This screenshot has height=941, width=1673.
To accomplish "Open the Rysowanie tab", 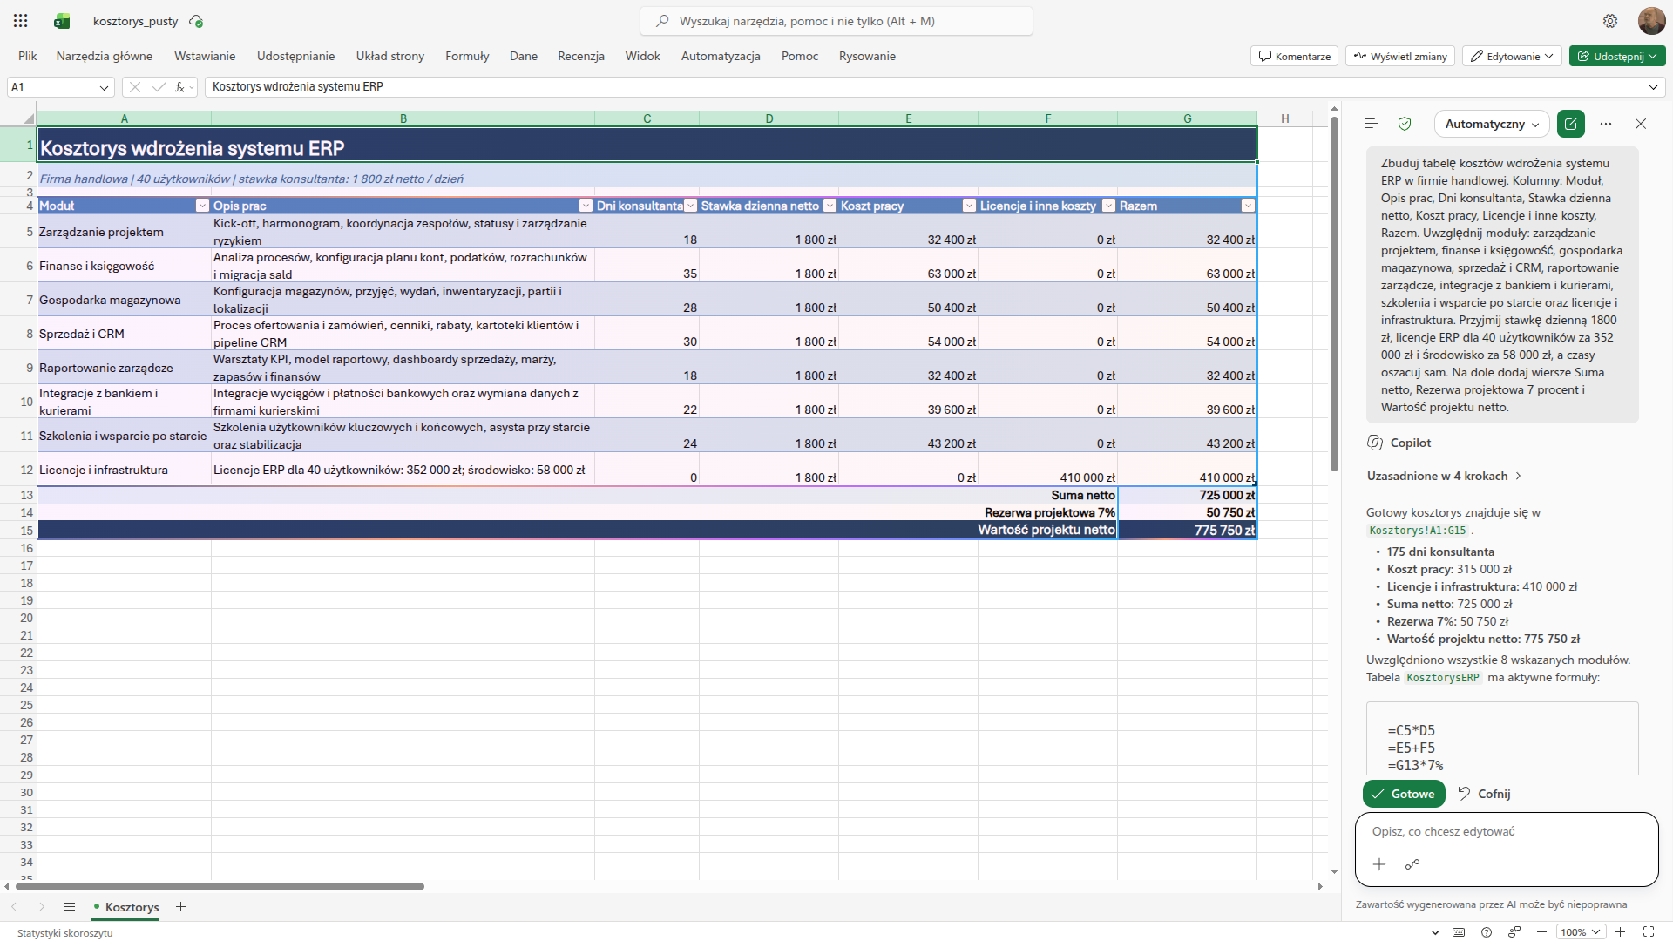I will tap(867, 56).
